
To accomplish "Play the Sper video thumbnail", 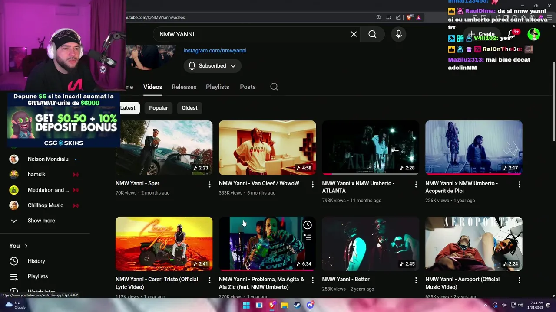I will [164, 148].
